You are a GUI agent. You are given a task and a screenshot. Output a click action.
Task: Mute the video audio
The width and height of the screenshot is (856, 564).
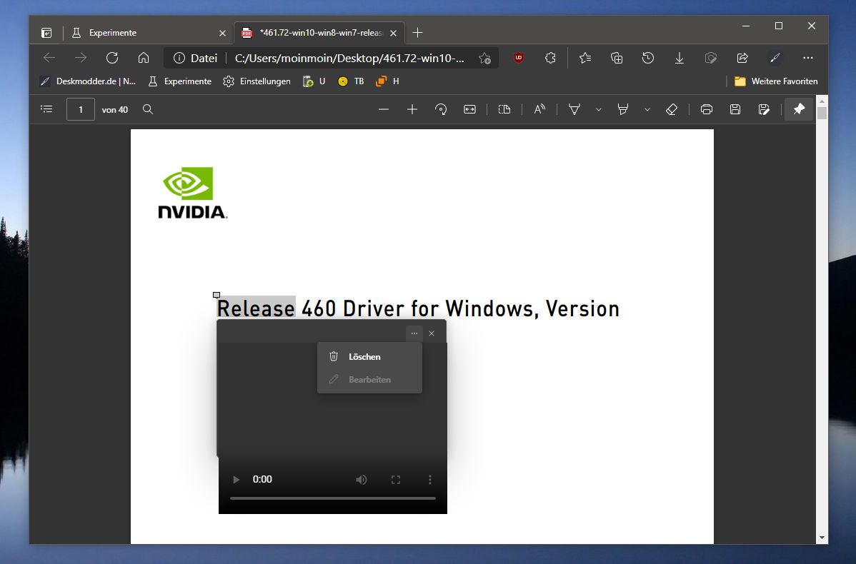click(x=362, y=480)
